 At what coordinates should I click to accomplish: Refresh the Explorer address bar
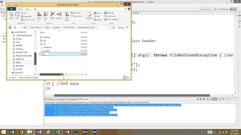point(113,28)
